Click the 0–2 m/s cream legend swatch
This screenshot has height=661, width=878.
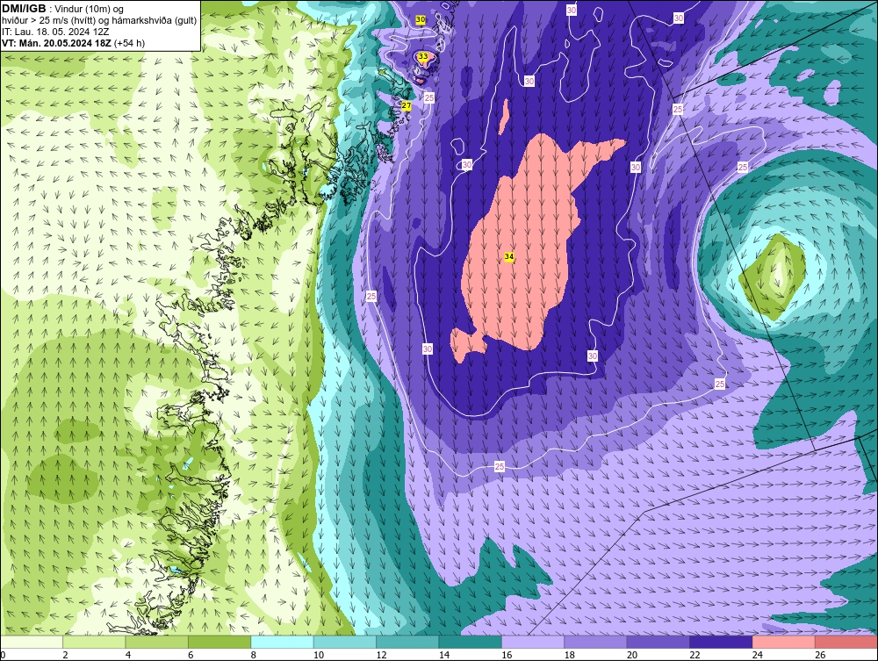(32, 642)
